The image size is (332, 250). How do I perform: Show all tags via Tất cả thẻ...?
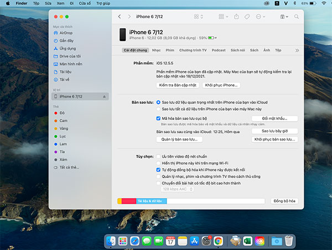click(x=66, y=168)
